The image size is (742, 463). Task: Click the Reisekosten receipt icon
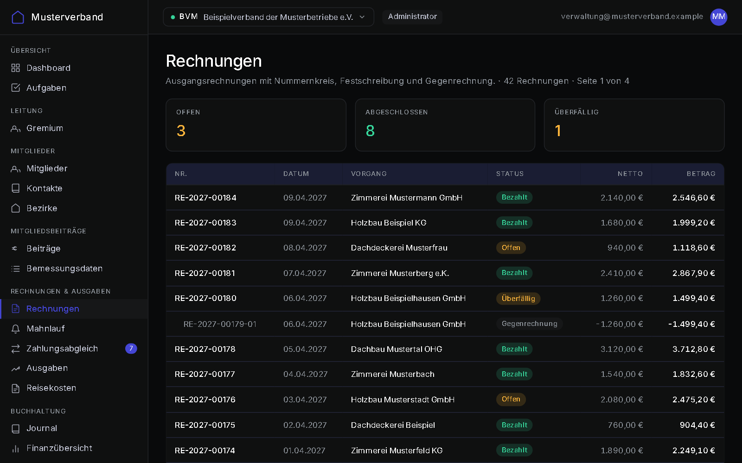point(16,388)
